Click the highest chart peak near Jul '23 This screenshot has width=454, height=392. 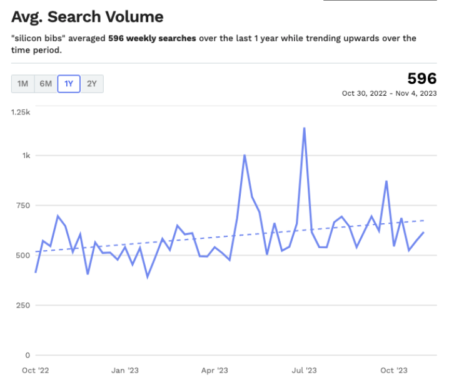304,129
